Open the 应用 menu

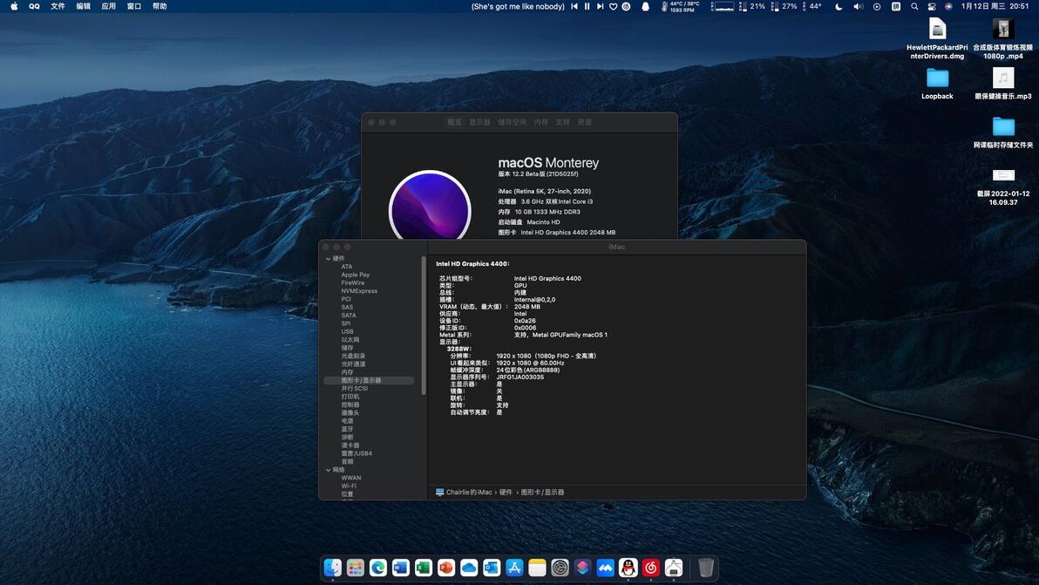pos(109,6)
